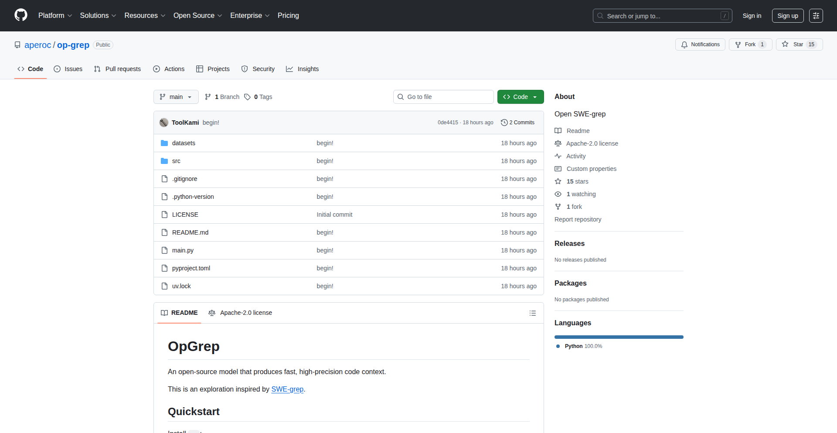
Task: Expand the green Code dropdown
Action: tap(520, 97)
